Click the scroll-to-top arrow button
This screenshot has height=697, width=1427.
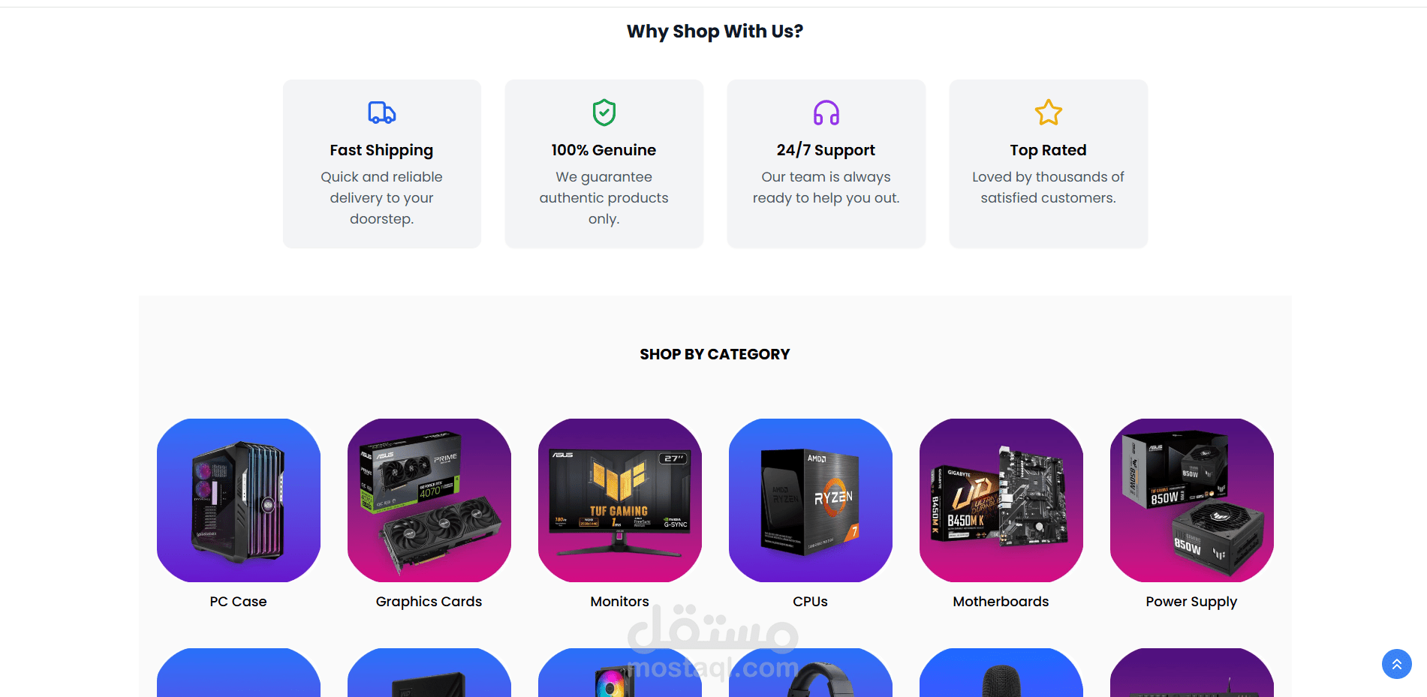point(1396,664)
